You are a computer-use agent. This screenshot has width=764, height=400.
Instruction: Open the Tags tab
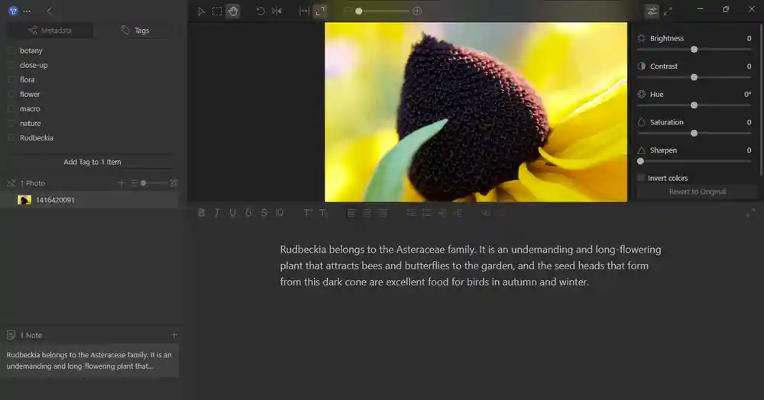coord(136,31)
